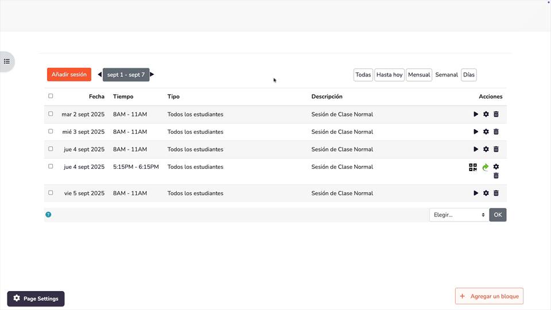Edit the vie 5 sept session

pyautogui.click(x=486, y=193)
